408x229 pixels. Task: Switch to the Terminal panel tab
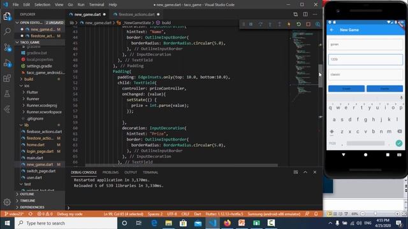pyautogui.click(x=150, y=172)
